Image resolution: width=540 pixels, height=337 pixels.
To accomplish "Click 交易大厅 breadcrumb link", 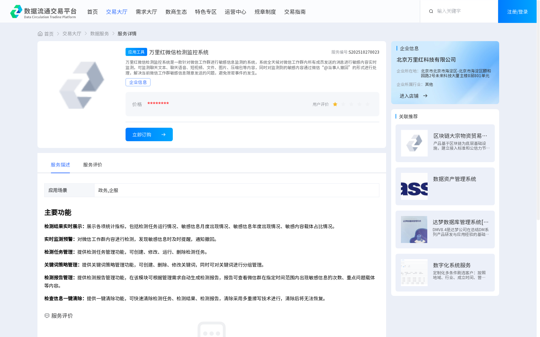I will pyautogui.click(x=72, y=34).
